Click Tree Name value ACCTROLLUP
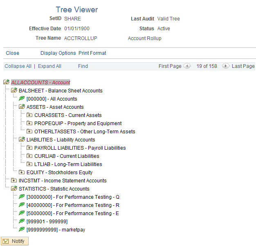 [81, 38]
